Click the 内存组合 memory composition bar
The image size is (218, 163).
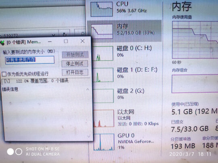pyautogui.click(x=195, y=84)
